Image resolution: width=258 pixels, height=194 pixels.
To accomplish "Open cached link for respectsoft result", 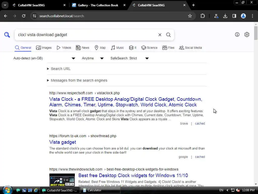I will [200, 124].
